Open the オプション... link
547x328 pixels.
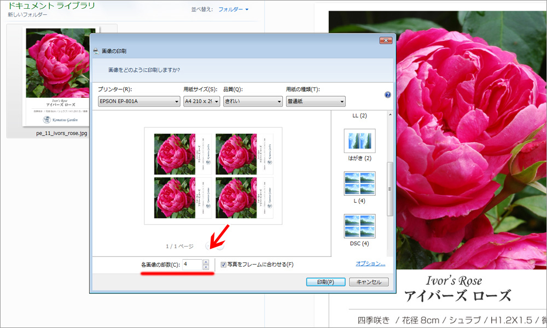pyautogui.click(x=370, y=263)
